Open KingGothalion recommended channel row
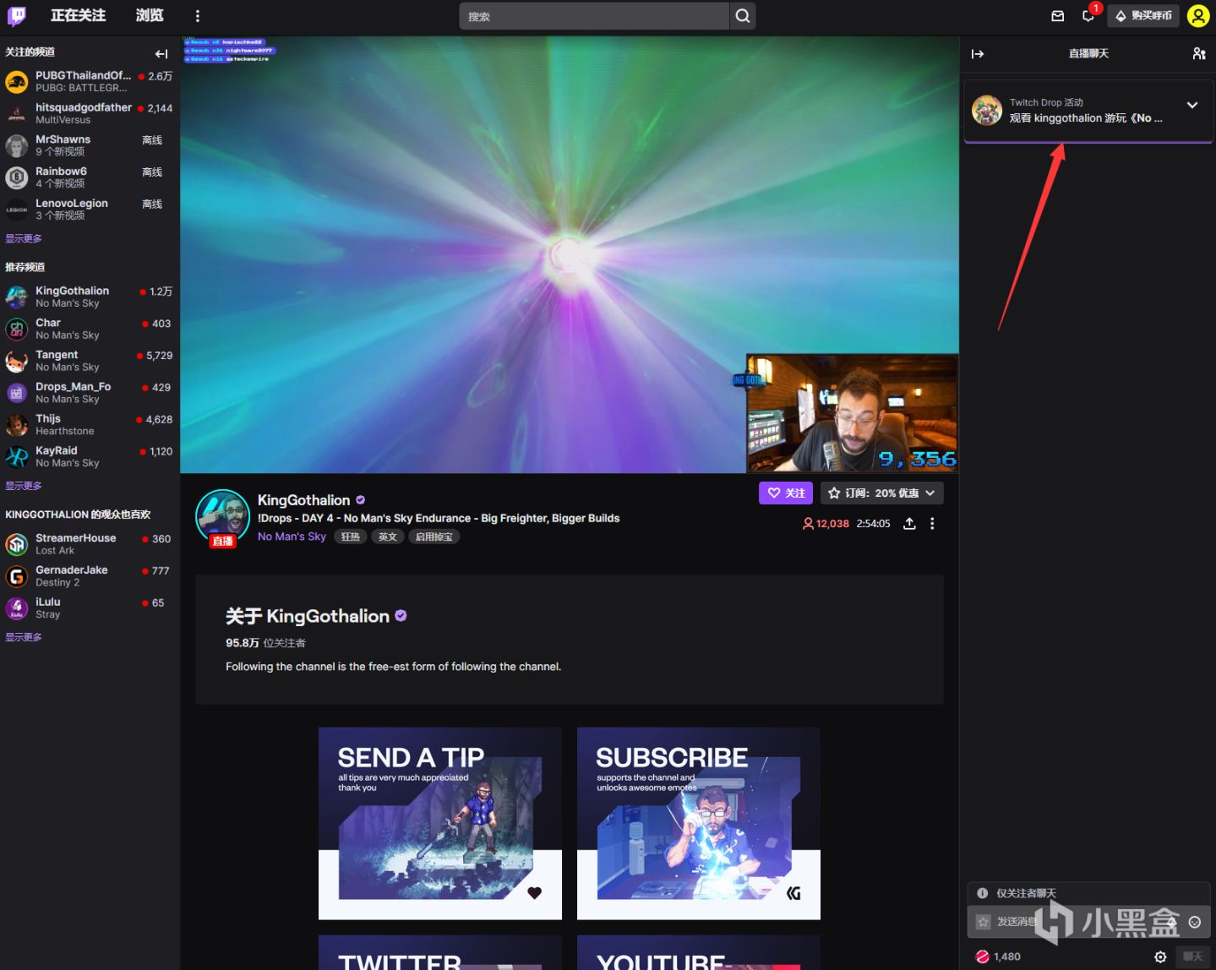1216x970 pixels. click(90, 297)
